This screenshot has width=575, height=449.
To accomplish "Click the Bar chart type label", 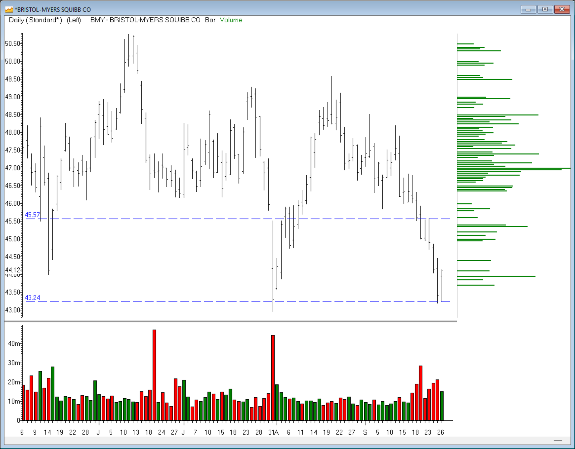I will point(210,20).
